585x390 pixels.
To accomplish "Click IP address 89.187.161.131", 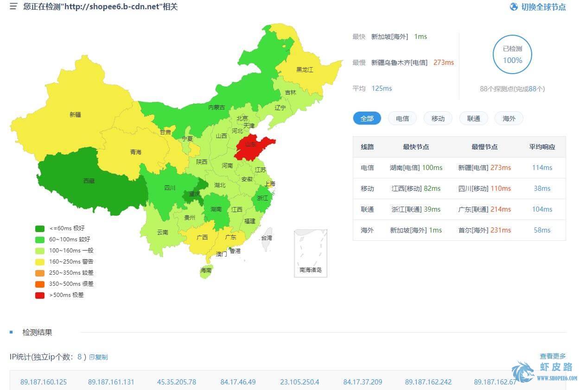I will pos(111,382).
